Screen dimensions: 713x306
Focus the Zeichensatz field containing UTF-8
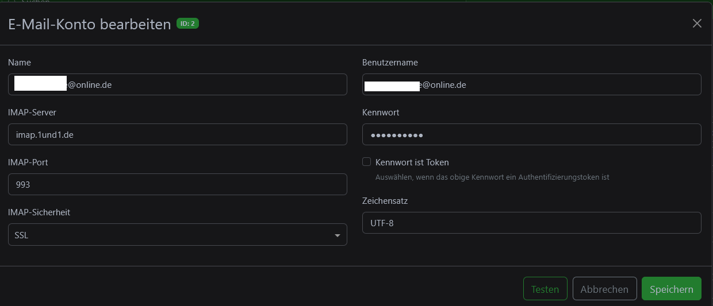531,223
